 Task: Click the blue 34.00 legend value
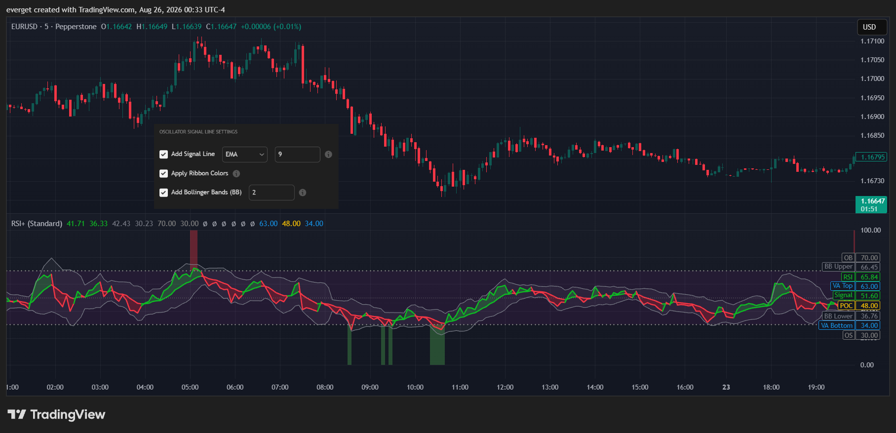point(314,224)
